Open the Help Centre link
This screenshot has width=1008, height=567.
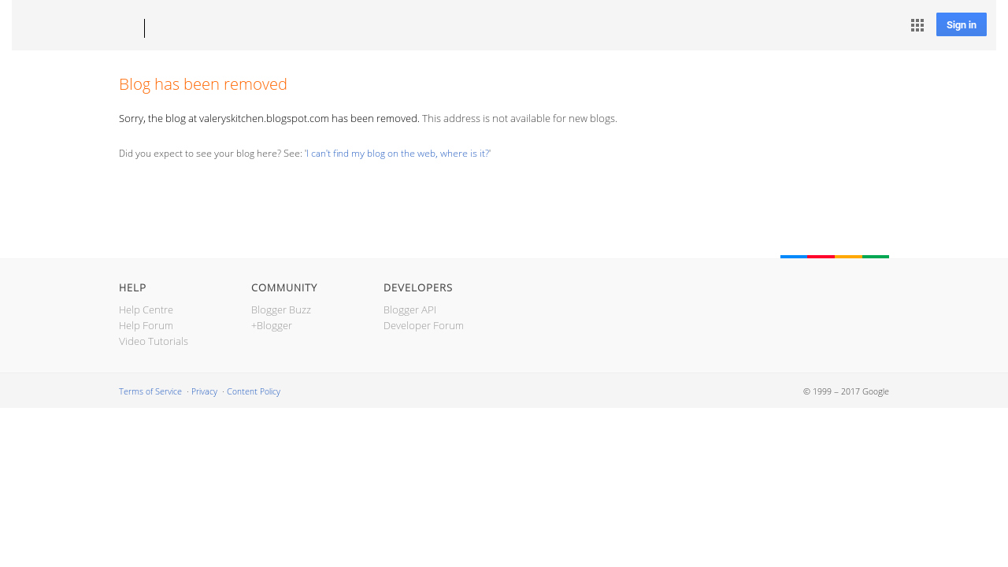pos(146,309)
